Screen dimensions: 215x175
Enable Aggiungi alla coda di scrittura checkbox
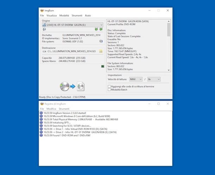pos(109,86)
